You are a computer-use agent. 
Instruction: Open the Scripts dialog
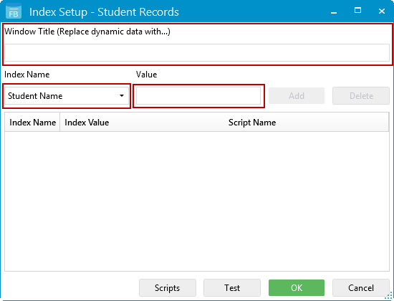[168, 287]
